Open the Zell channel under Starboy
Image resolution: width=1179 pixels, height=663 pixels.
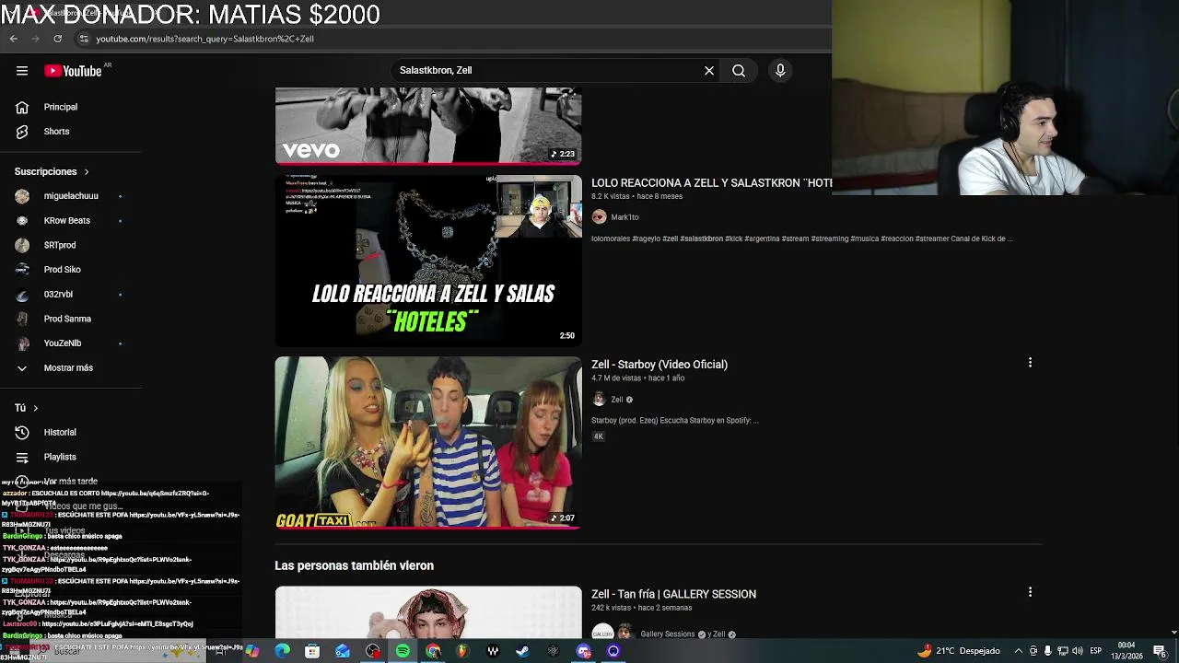[617, 400]
